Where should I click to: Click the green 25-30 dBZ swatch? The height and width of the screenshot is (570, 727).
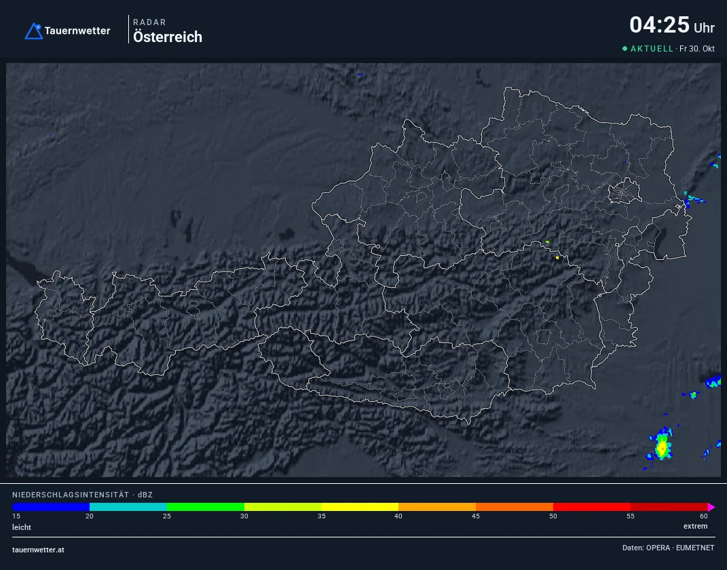[x=206, y=507]
